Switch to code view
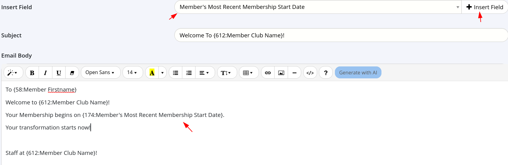Screen dimensions: 508x165 pyautogui.click(x=310, y=73)
